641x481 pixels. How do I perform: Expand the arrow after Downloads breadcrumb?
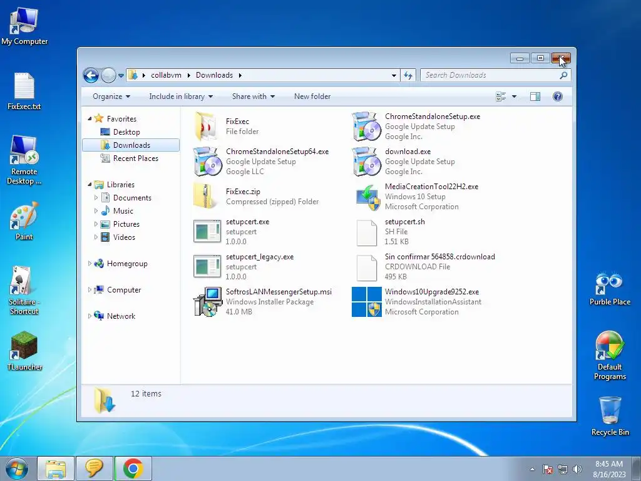[240, 75]
